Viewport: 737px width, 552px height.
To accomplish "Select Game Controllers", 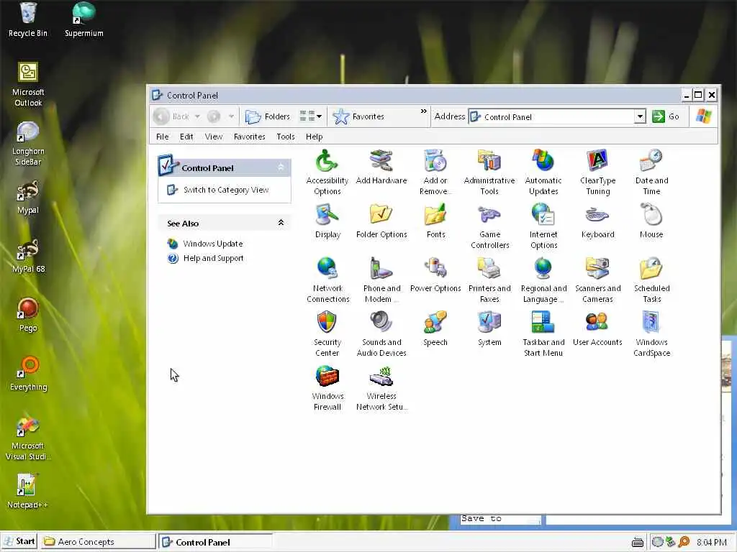I will click(489, 226).
